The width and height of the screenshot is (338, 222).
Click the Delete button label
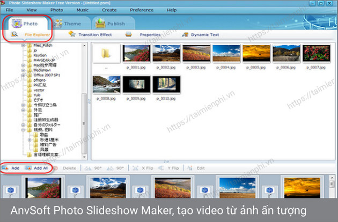pyautogui.click(x=69, y=168)
